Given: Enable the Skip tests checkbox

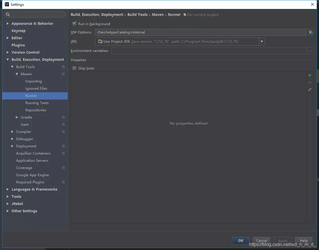Looking at the screenshot, I should tap(74, 68).
